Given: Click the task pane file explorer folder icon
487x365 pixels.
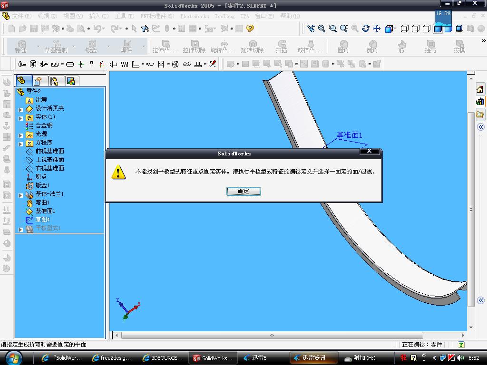Looking at the screenshot, I should pyautogui.click(x=480, y=114).
